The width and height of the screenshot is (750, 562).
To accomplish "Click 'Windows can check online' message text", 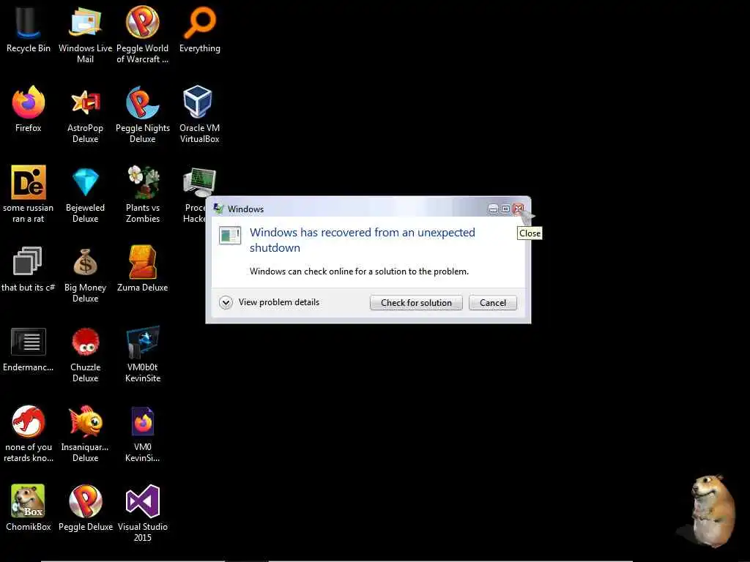I will (x=359, y=271).
